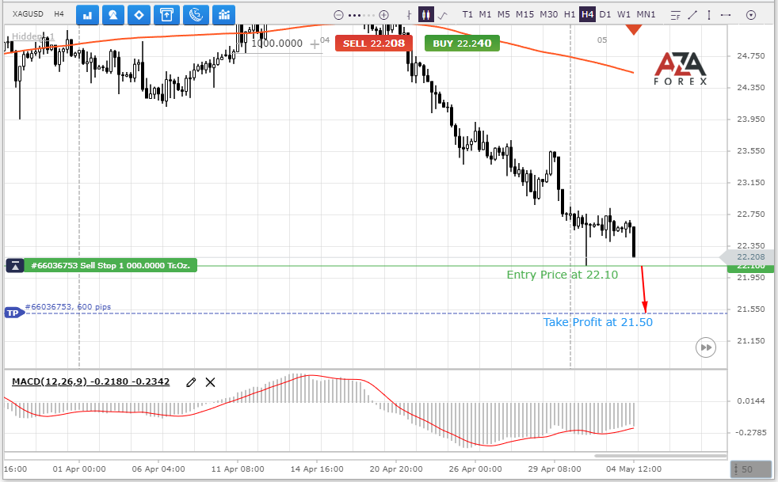
Task: Select D1 timeframe
Action: (604, 14)
